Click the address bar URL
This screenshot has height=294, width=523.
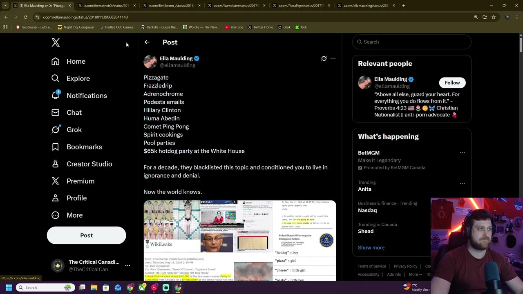pyautogui.click(x=85, y=17)
